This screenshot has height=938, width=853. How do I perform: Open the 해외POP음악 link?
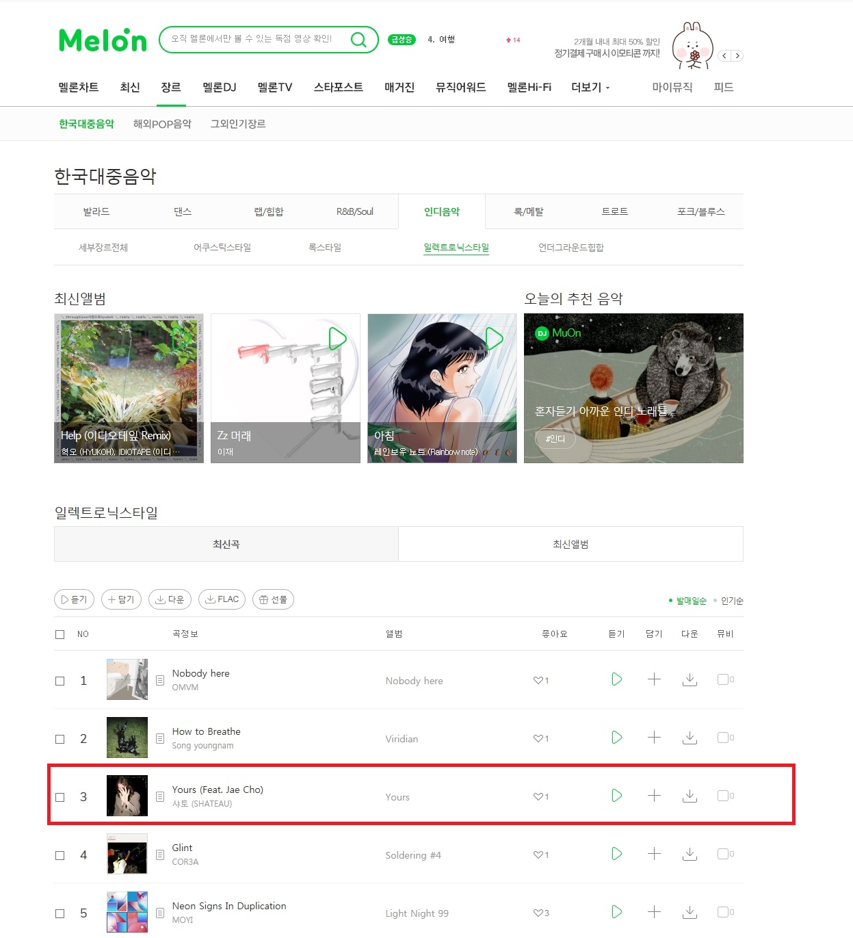(x=162, y=124)
